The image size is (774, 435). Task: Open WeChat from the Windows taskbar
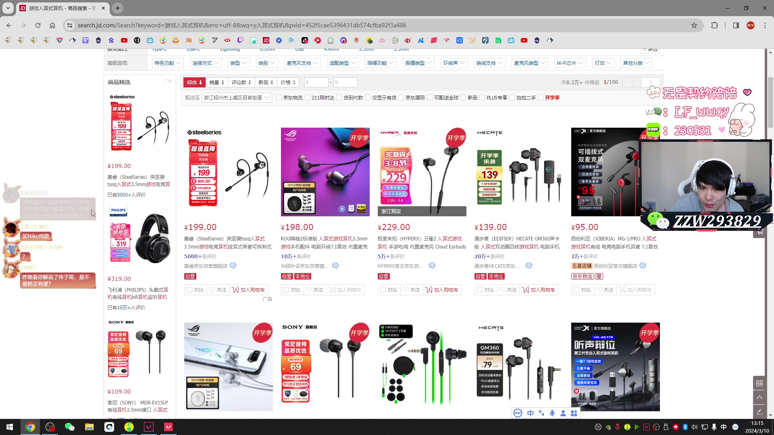click(x=70, y=427)
